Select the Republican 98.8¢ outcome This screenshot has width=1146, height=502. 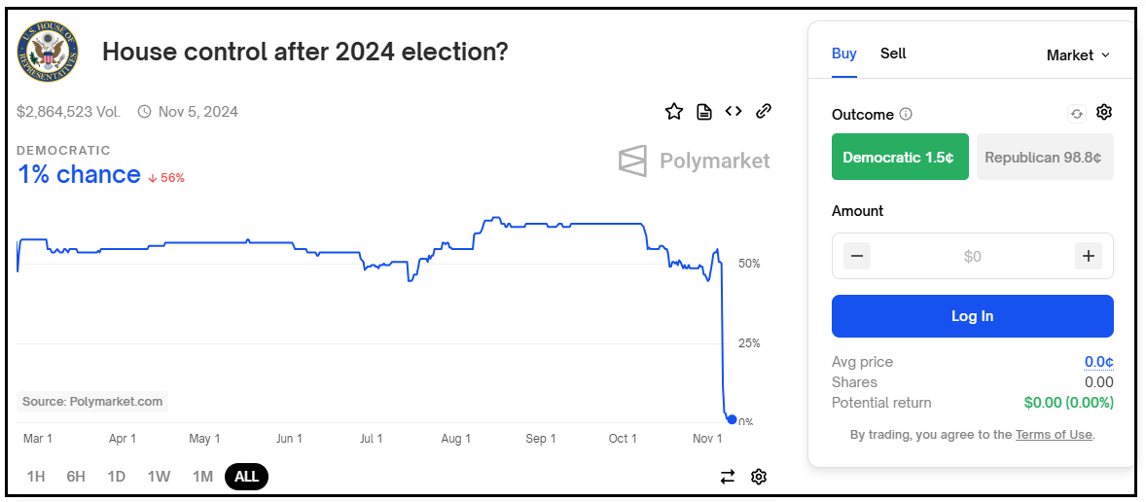pyautogui.click(x=1045, y=157)
